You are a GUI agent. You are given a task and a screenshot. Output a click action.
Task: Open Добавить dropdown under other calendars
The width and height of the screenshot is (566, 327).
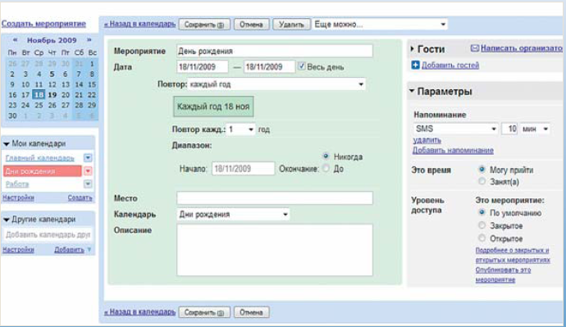click(89, 249)
